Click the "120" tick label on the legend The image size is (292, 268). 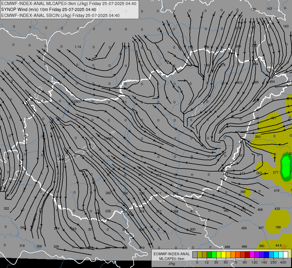click(x=254, y=262)
